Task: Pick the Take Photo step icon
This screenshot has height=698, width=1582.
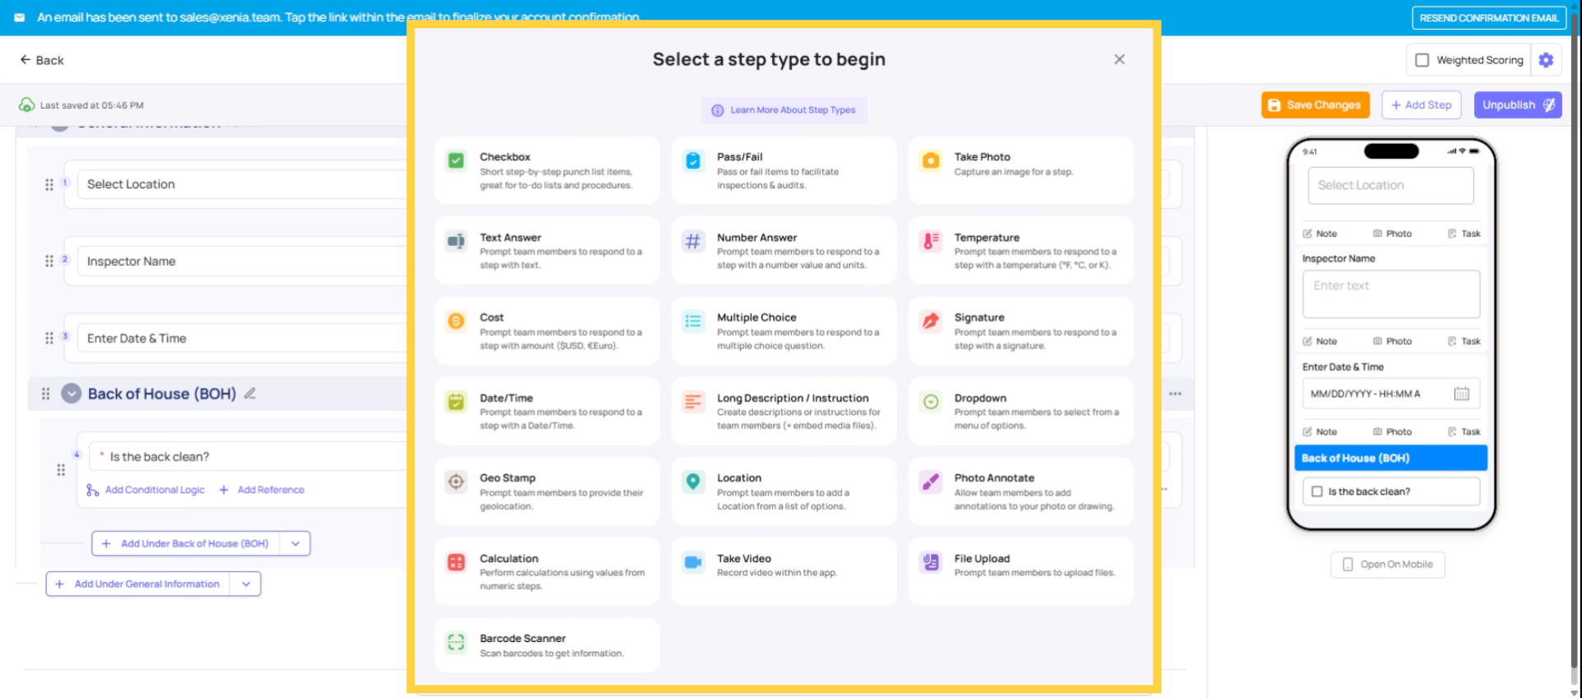Action: (930, 161)
